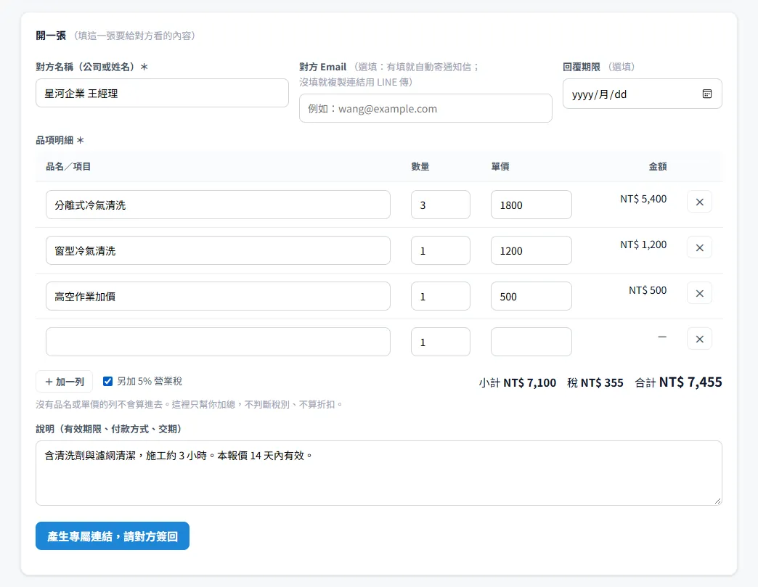
Task: Click the empty item name field in last row
Action: (x=218, y=342)
